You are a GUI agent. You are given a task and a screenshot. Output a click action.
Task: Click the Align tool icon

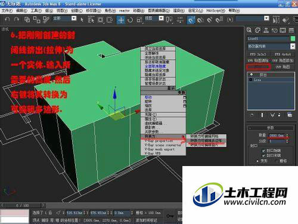point(286,20)
